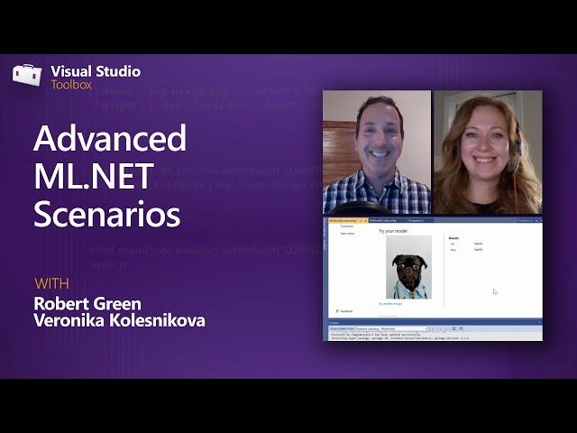Click the Visual Studio Toolbox briefcase logo
Viewport: 577px width, 433px height.
(x=28, y=75)
